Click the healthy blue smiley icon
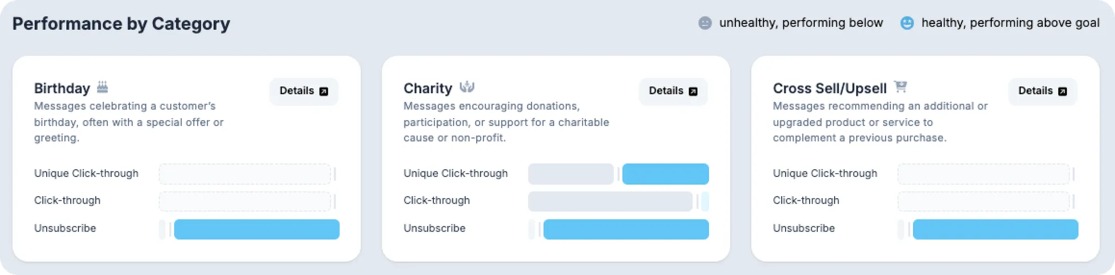Viewport: 1115px width, 275px height. click(907, 23)
